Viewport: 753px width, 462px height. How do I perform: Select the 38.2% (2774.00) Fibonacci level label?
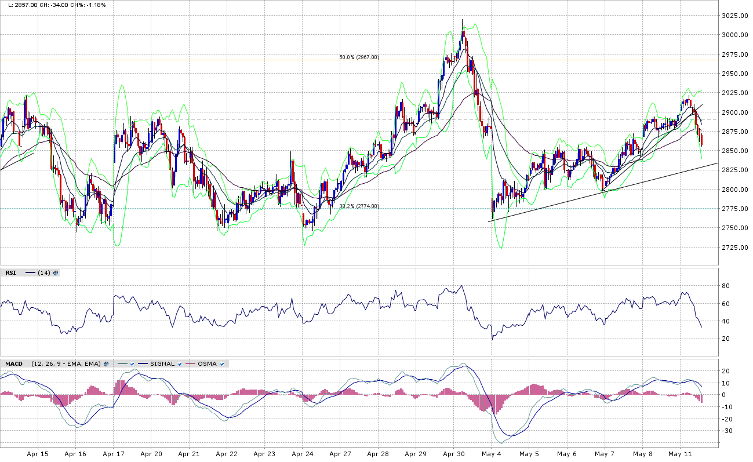(x=359, y=206)
